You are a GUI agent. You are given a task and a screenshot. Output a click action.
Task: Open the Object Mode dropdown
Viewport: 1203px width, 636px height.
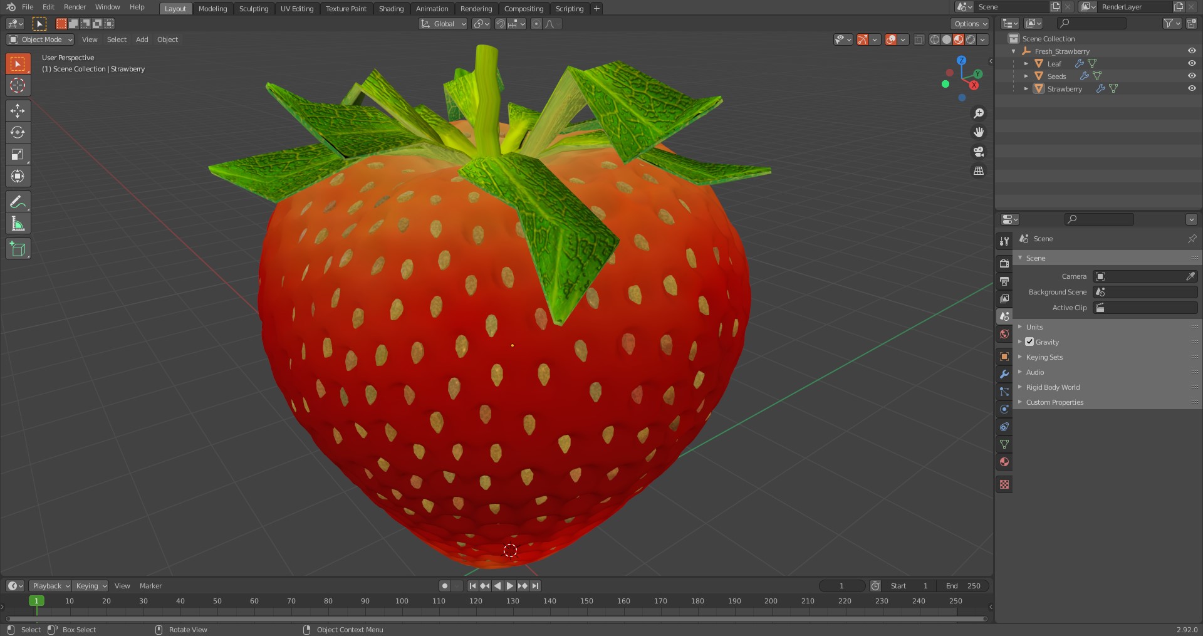pyautogui.click(x=40, y=39)
